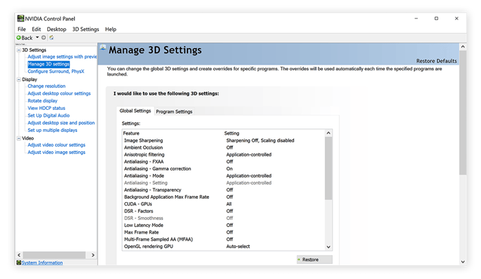Open the Edit menu
This screenshot has height=279, width=481.
[x=36, y=29]
